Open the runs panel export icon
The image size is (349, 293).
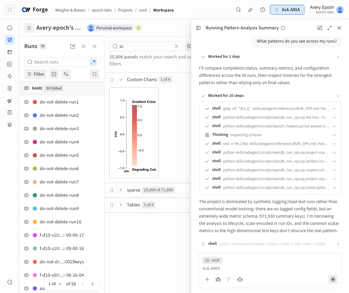tap(73, 46)
